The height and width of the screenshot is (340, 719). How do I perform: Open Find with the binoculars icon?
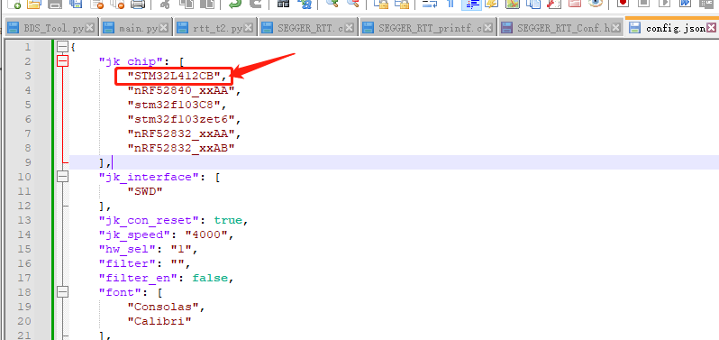tap(284, 4)
